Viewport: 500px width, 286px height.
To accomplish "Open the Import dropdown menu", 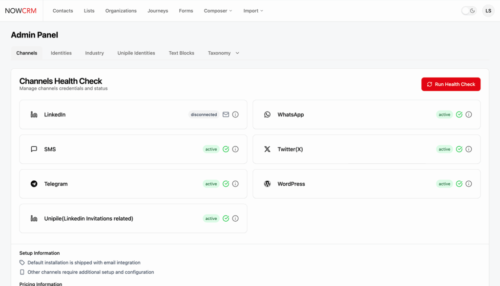I will [x=253, y=11].
